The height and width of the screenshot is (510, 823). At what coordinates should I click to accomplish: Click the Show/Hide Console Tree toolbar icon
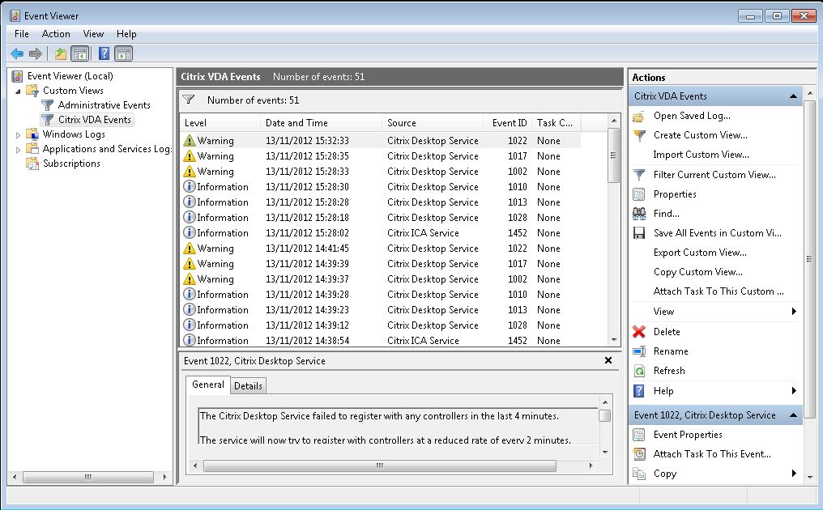click(80, 54)
